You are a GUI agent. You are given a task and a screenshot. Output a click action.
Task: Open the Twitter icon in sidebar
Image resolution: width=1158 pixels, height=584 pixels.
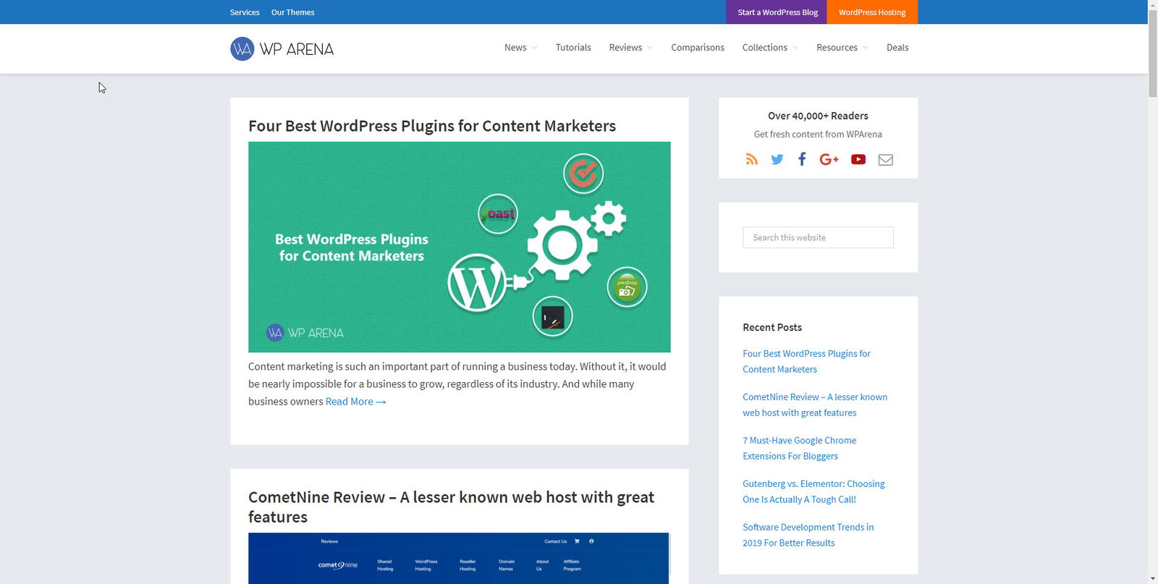click(x=777, y=159)
